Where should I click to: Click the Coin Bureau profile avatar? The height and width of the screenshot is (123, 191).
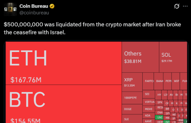pos(10,9)
